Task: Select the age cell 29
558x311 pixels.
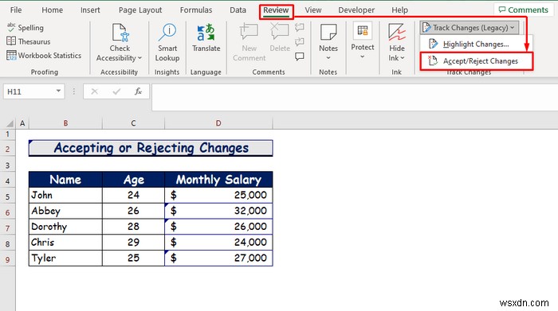Action: click(x=133, y=242)
